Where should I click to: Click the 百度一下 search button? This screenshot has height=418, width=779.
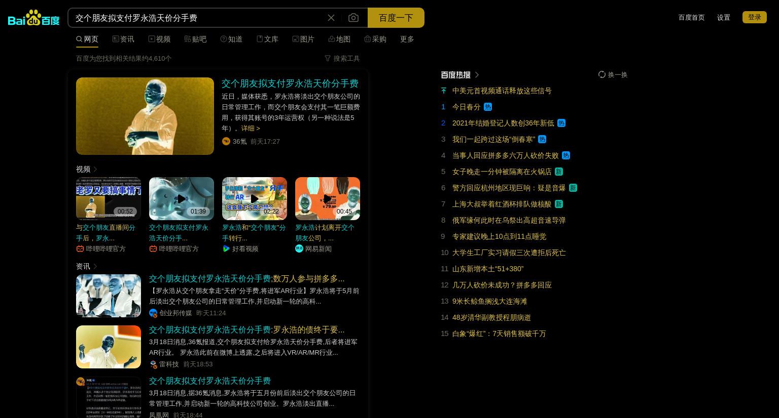point(396,18)
